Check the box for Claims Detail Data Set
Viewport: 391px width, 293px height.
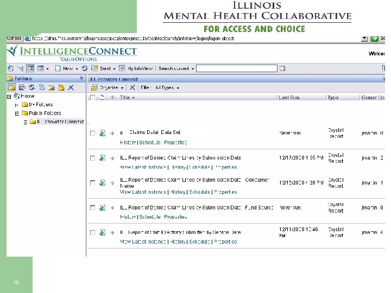(x=92, y=133)
